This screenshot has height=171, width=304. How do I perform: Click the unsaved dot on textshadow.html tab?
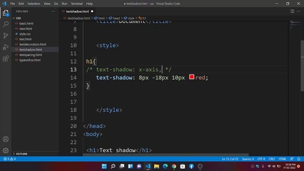coord(92,11)
